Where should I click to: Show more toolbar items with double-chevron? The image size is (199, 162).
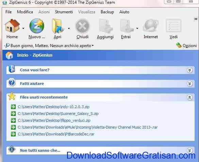[x=196, y=19]
